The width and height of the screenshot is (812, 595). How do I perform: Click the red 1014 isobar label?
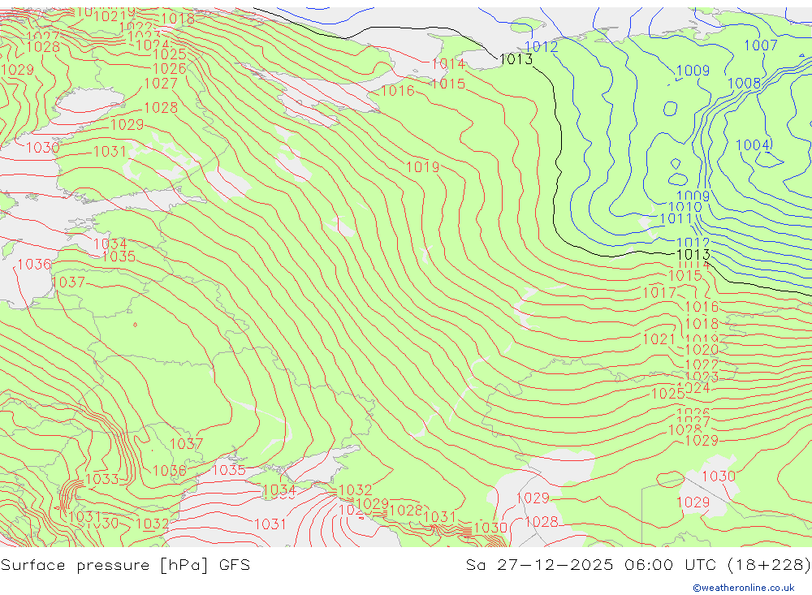point(448,64)
